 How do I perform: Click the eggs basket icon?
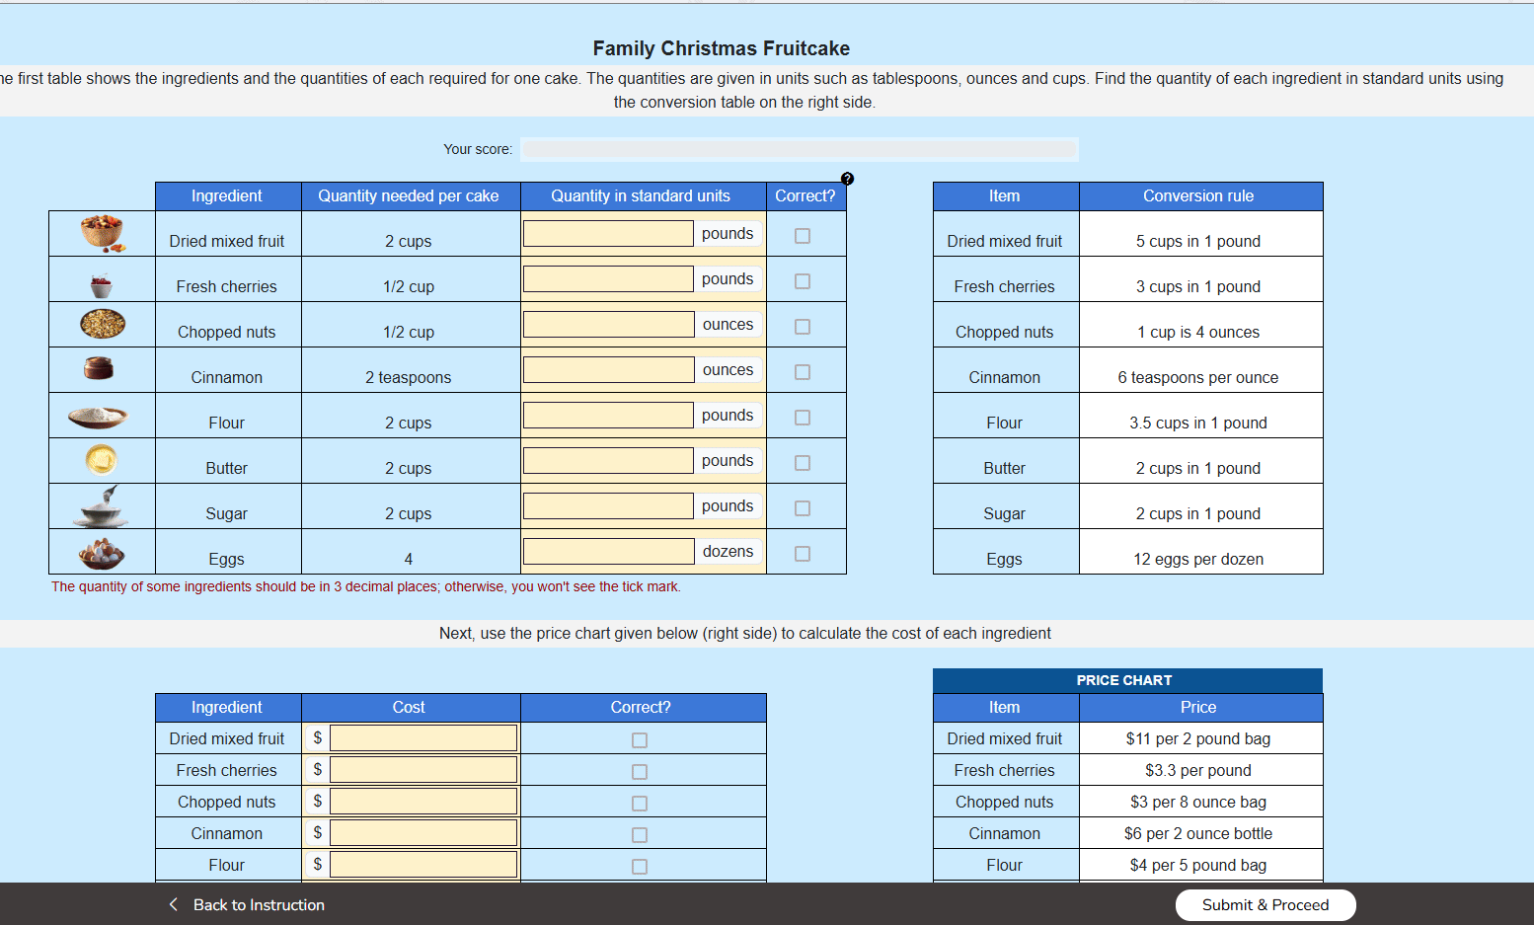[x=101, y=551]
